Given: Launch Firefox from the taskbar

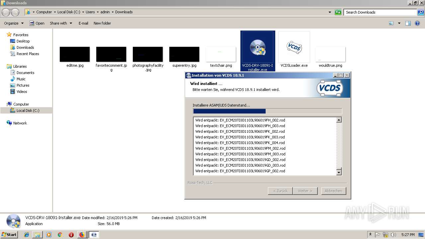Looking at the screenshot, I should [82, 235].
